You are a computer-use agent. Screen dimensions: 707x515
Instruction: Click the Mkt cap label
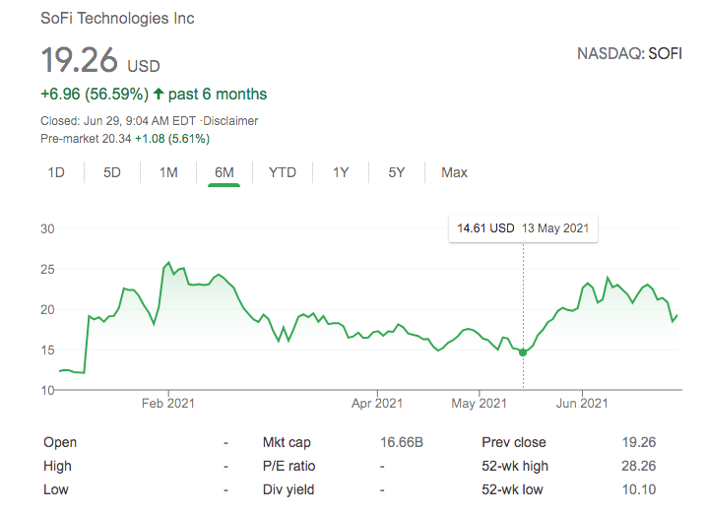tap(287, 442)
